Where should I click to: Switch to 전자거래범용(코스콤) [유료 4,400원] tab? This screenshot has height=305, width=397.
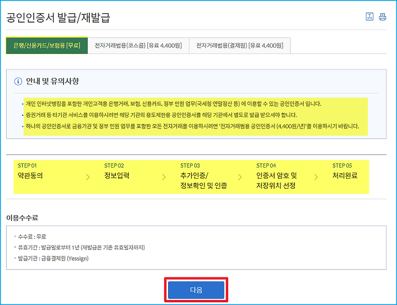coord(138,45)
